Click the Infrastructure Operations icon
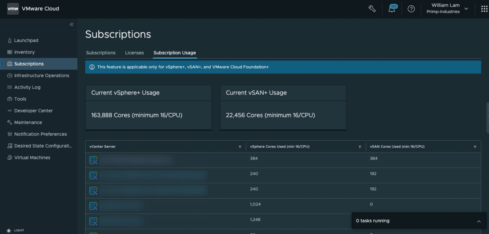 [10, 75]
